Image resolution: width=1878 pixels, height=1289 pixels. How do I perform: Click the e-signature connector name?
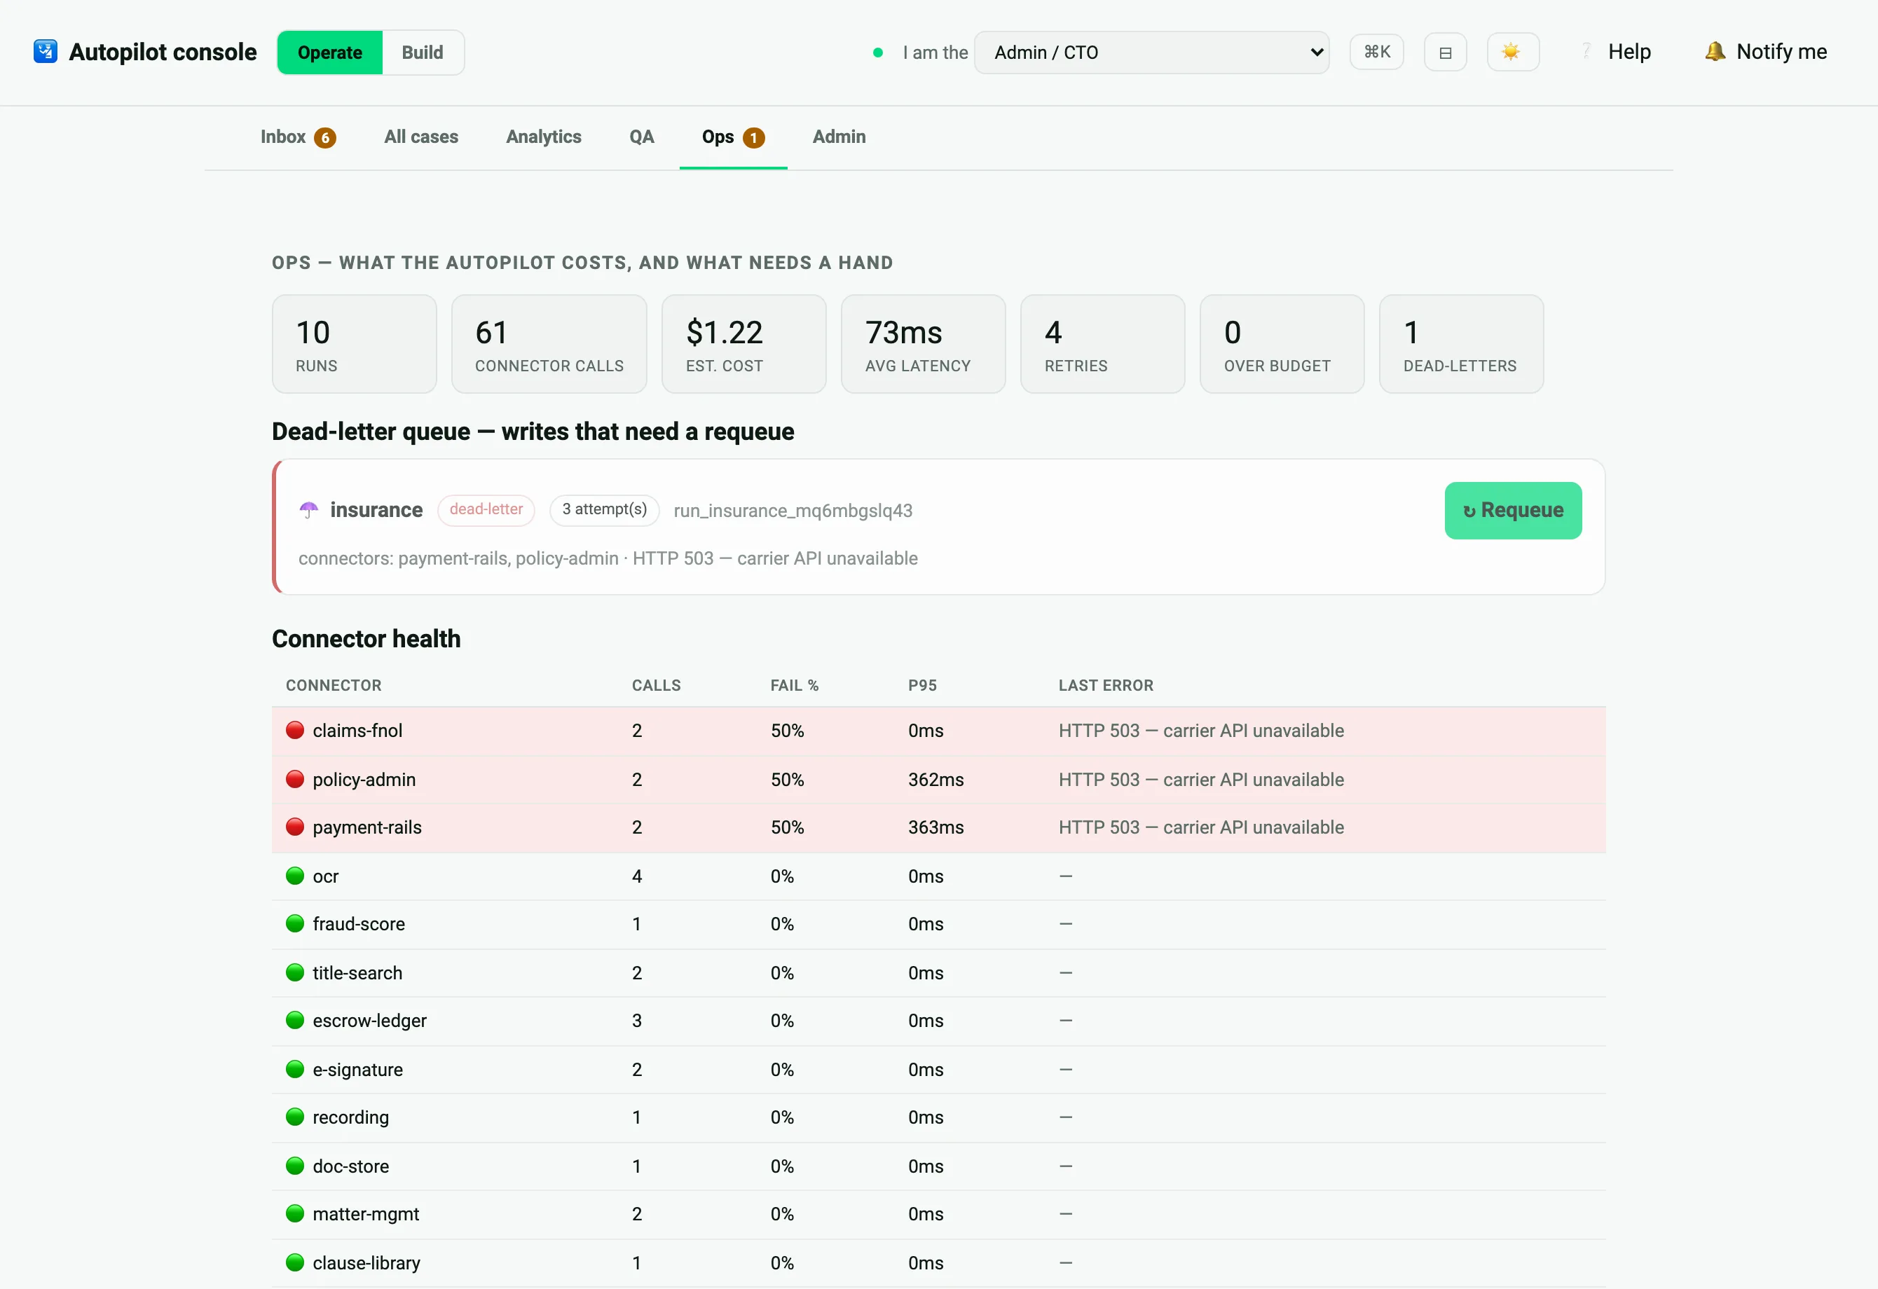(357, 1069)
